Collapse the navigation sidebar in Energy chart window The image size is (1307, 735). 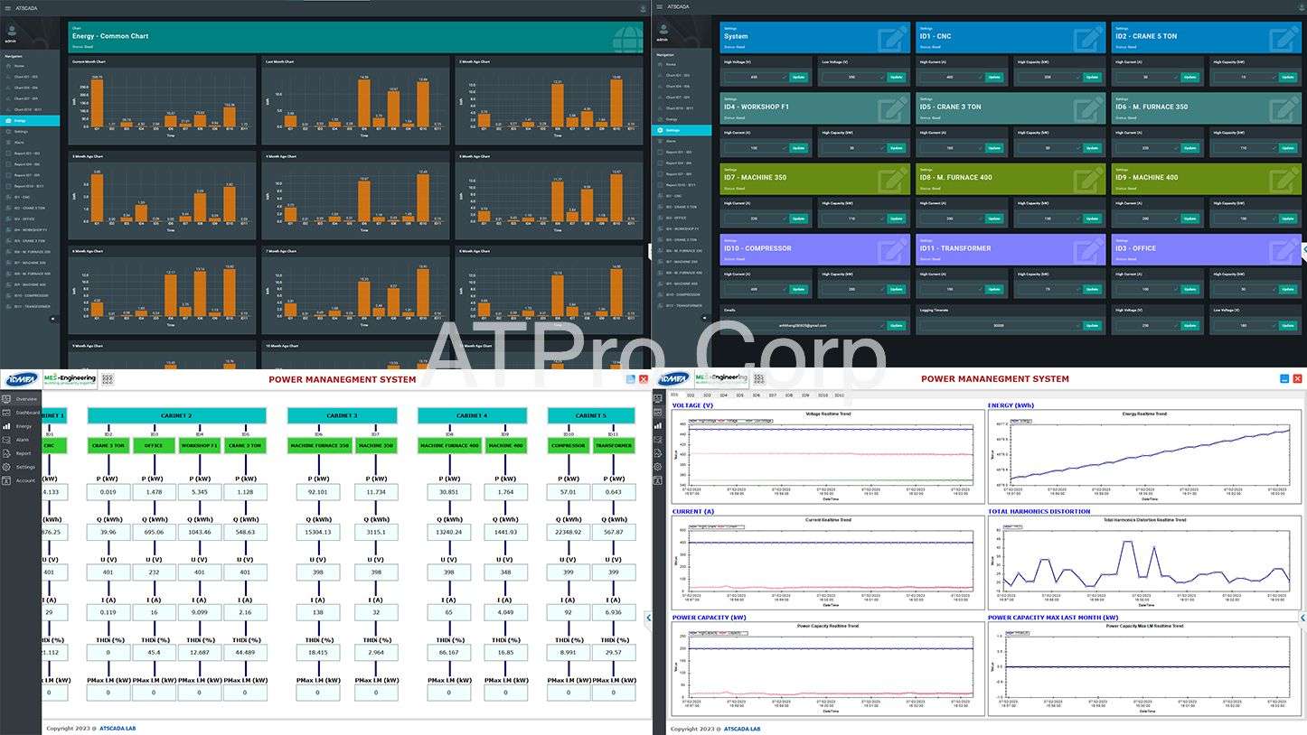tap(52, 319)
